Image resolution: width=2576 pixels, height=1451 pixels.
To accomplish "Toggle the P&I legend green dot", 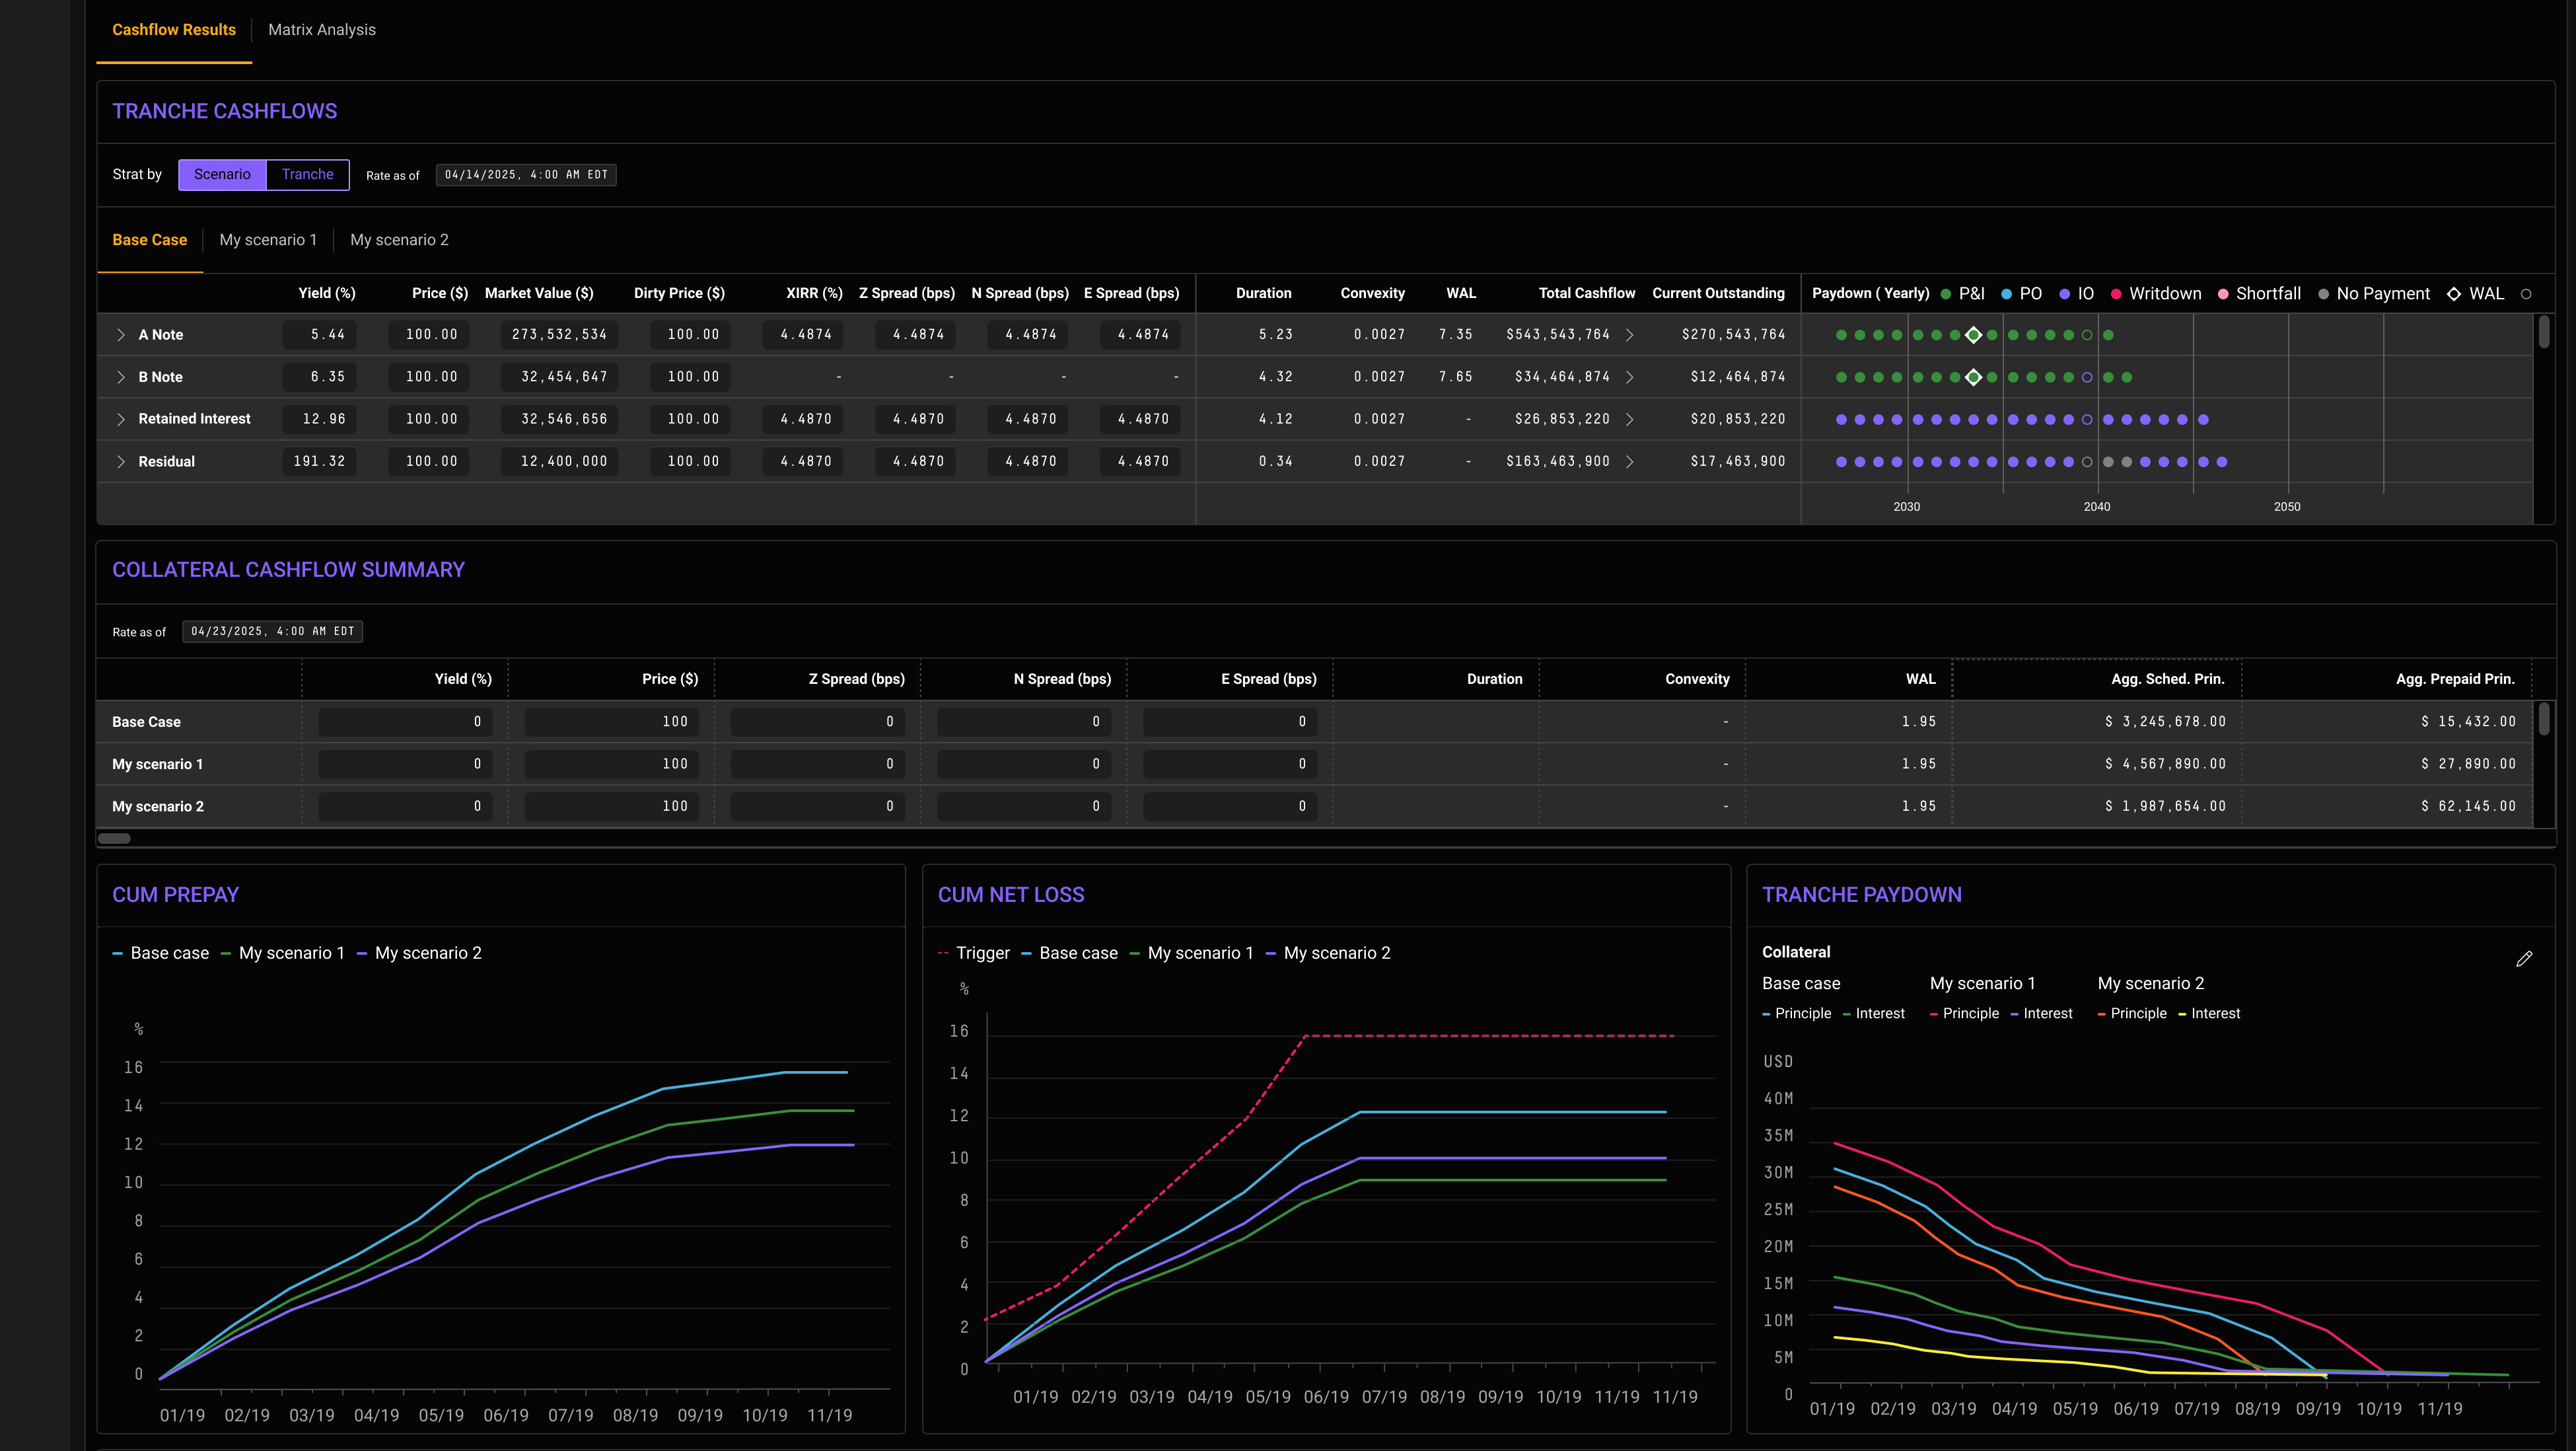I will coord(1946,294).
